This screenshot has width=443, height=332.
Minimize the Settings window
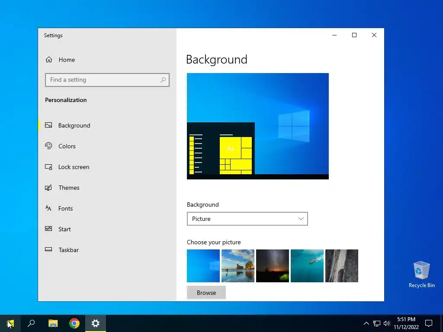click(x=334, y=35)
